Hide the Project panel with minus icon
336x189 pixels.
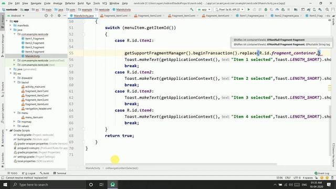click(65, 16)
